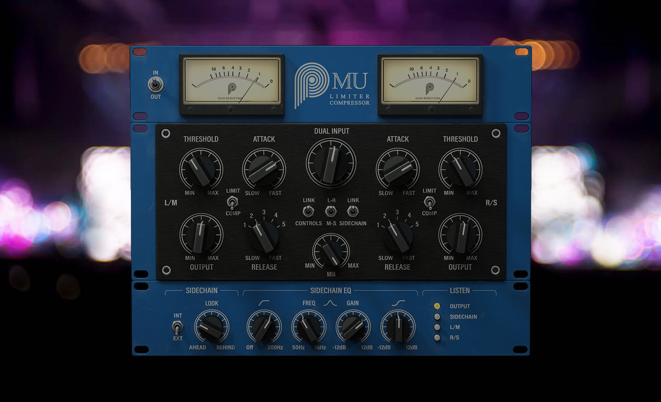Image resolution: width=661 pixels, height=402 pixels.
Task: Adjust the sidechain EQ Gain knob
Action: coord(353,326)
